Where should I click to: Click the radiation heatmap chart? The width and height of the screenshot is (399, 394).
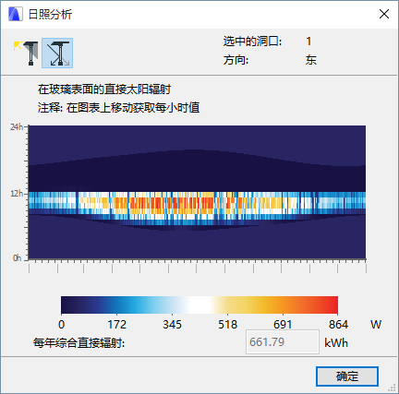[x=197, y=192]
